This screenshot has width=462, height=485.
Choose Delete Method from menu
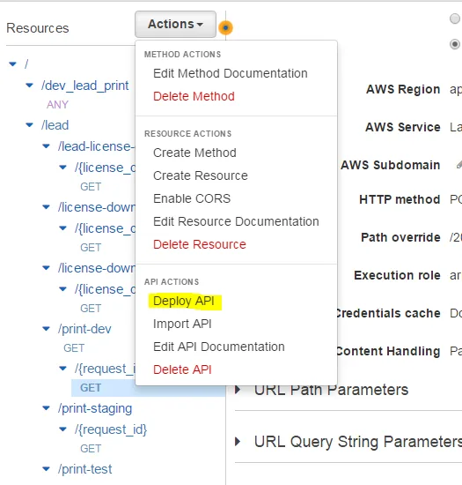pos(194,96)
